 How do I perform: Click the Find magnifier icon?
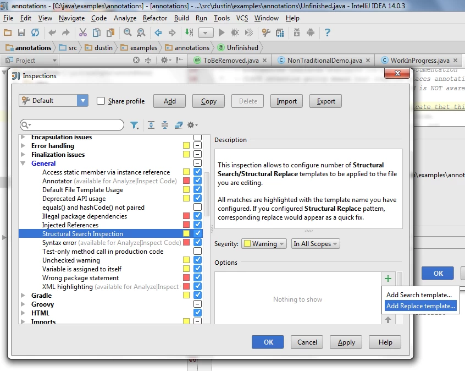pyautogui.click(x=128, y=32)
